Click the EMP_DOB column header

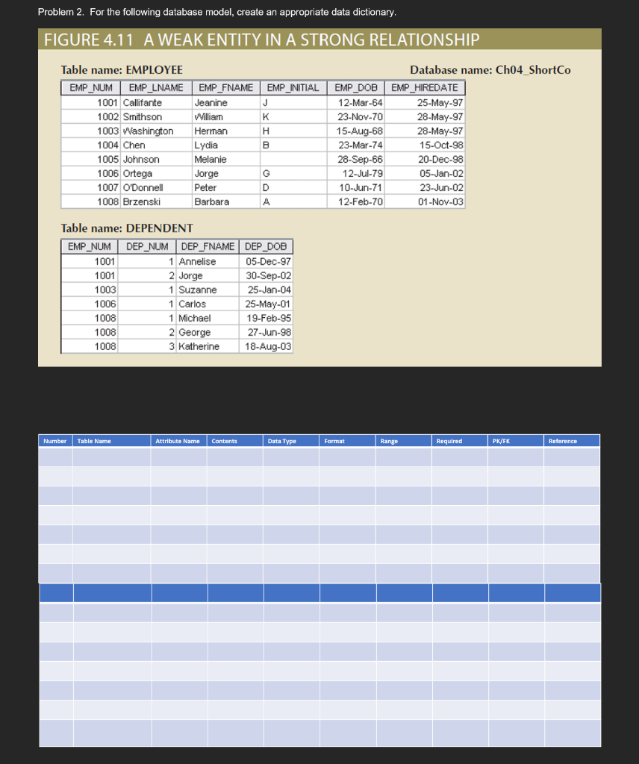tap(356, 88)
